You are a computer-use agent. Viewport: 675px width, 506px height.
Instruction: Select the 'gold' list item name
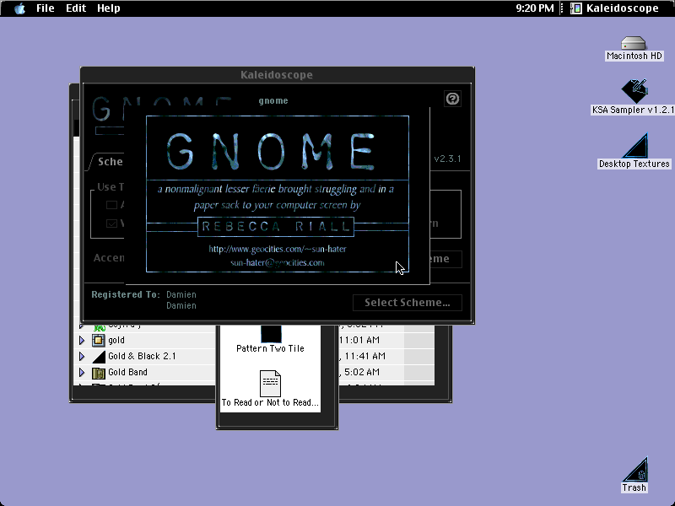[116, 341]
